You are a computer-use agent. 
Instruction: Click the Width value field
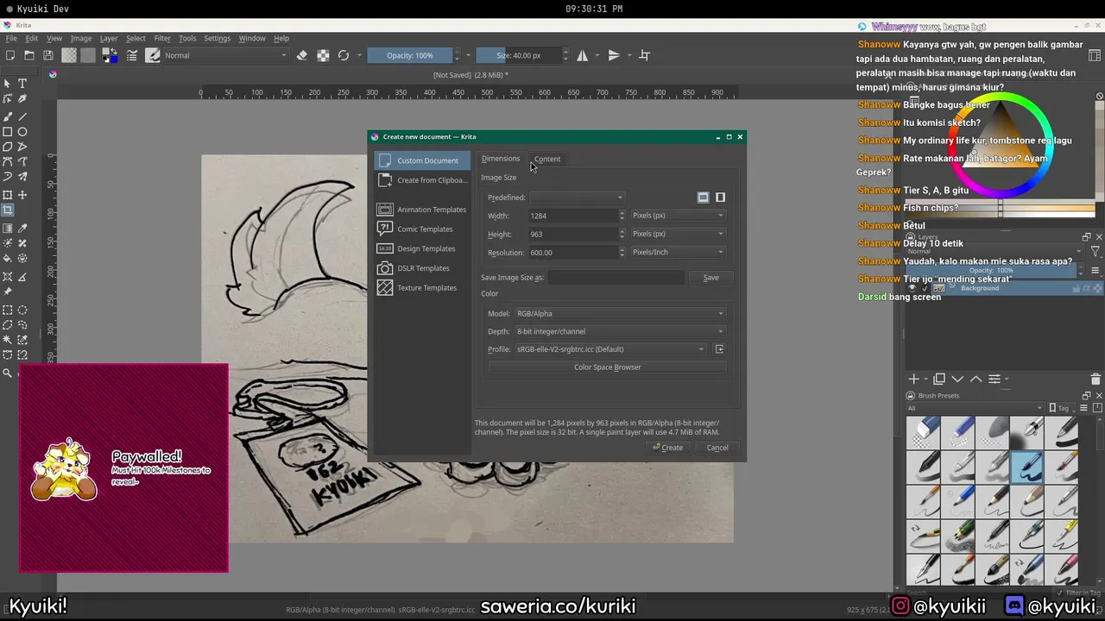pos(573,216)
